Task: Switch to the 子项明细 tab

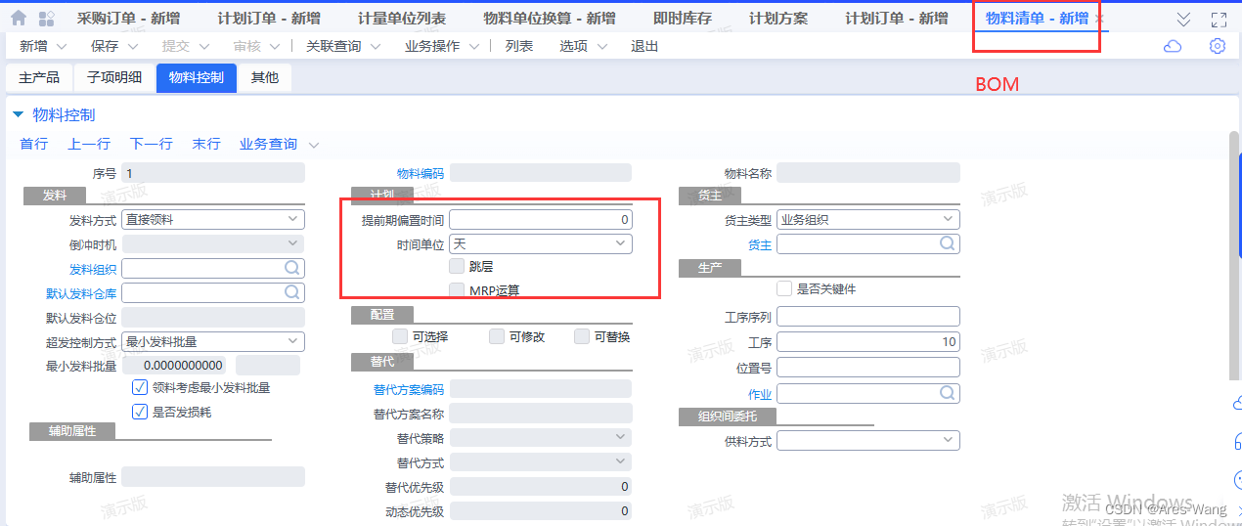Action: pos(114,78)
